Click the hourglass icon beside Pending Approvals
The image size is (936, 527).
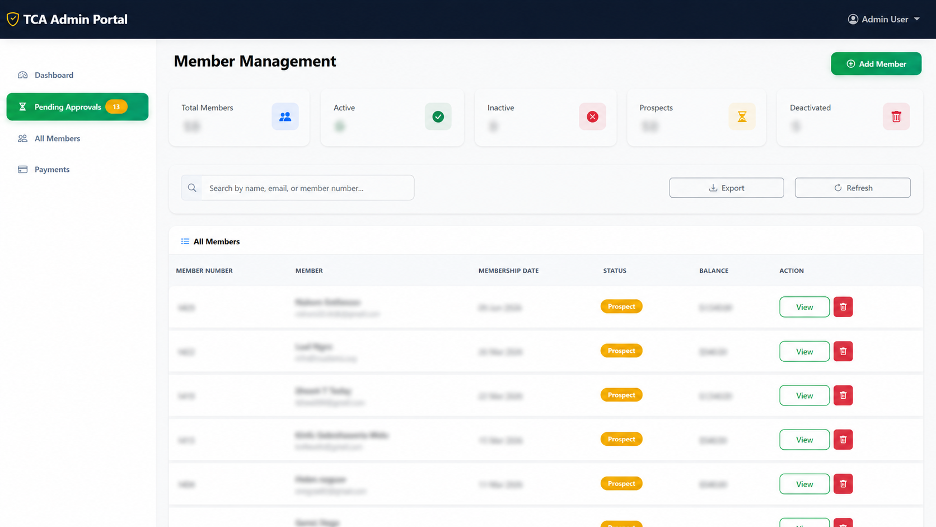click(22, 106)
